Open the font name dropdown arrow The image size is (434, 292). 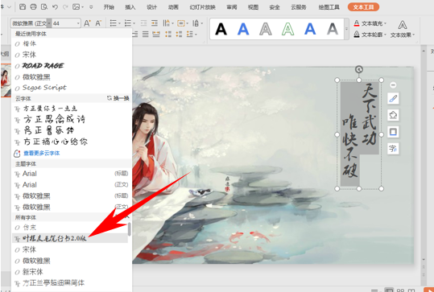tap(49, 23)
